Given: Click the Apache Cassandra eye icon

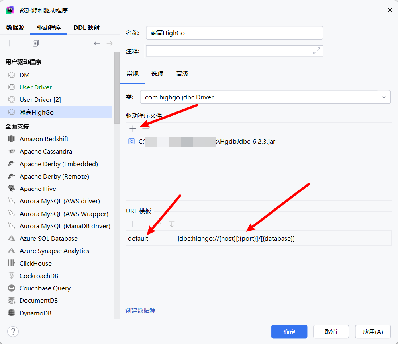Looking at the screenshot, I should [x=12, y=151].
